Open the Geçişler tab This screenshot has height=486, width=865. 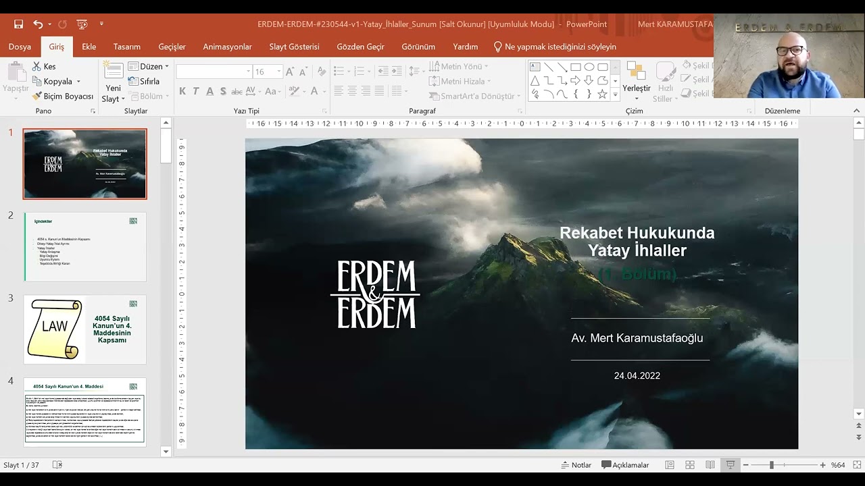coord(172,47)
